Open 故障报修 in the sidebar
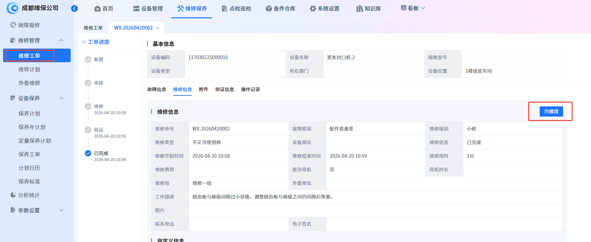Image resolution: width=591 pixels, height=242 pixels. (29, 25)
